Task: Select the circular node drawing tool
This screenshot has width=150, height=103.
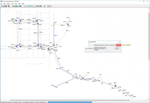Action: pyautogui.click(x=12, y=6)
